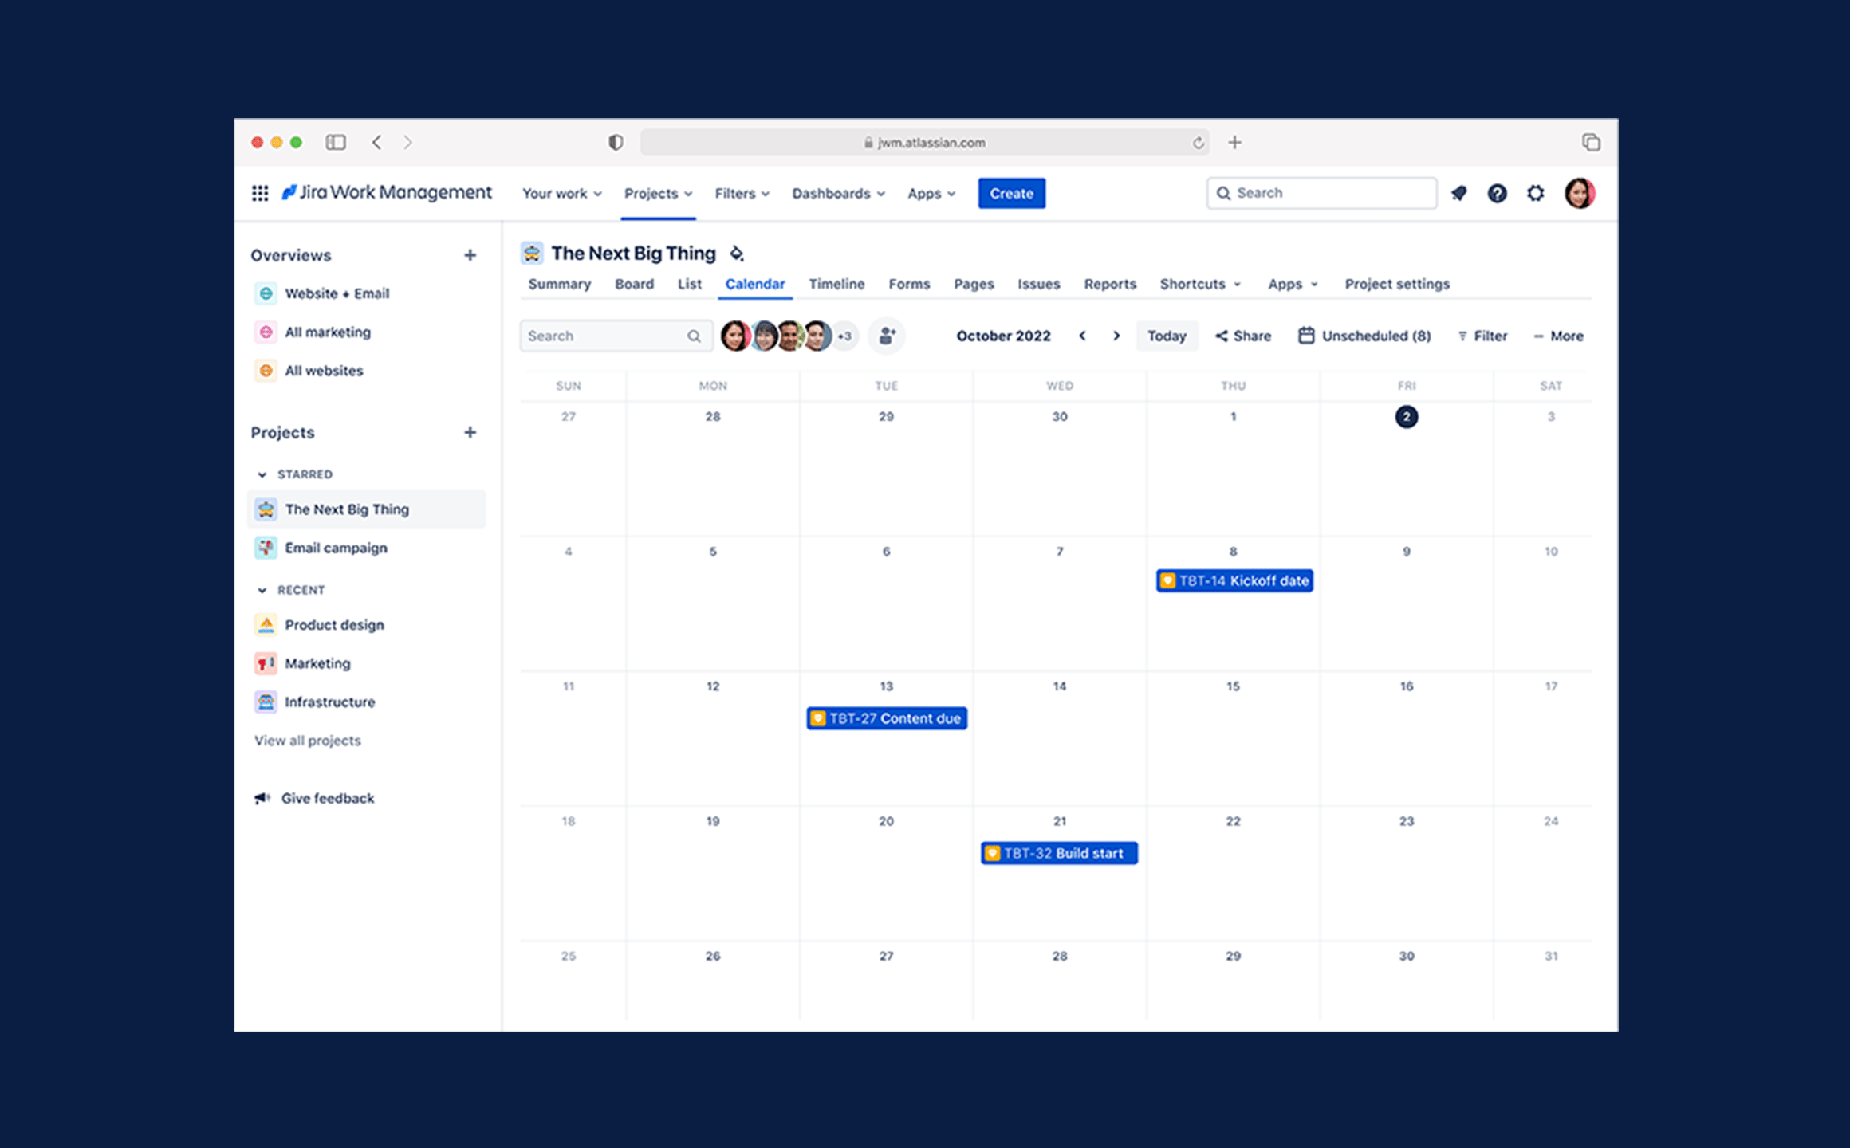Click the More button
This screenshot has height=1148, width=1850.
click(1558, 336)
